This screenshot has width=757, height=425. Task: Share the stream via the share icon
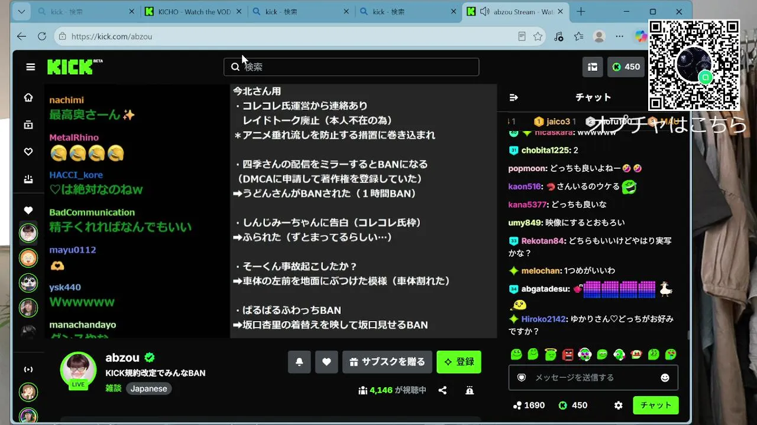[442, 390]
